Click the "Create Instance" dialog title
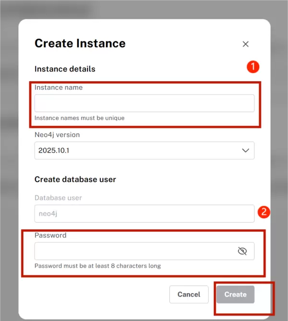 pos(80,43)
